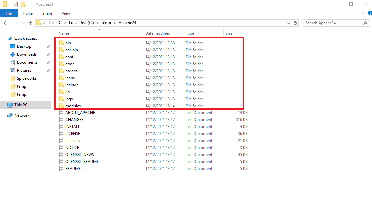
Task: Click temp in the address path
Action: (x=106, y=23)
